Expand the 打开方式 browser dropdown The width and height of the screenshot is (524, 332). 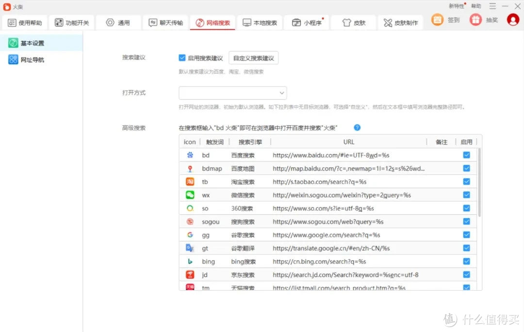[x=233, y=93]
